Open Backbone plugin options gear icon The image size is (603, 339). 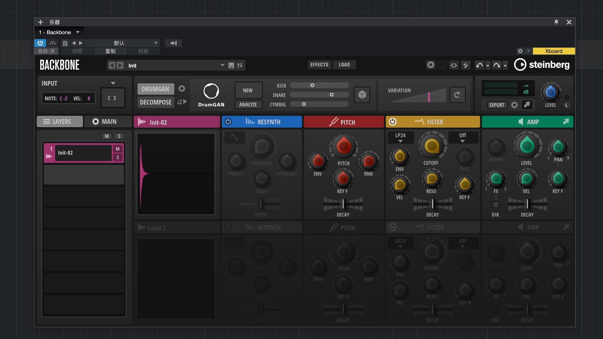(431, 65)
